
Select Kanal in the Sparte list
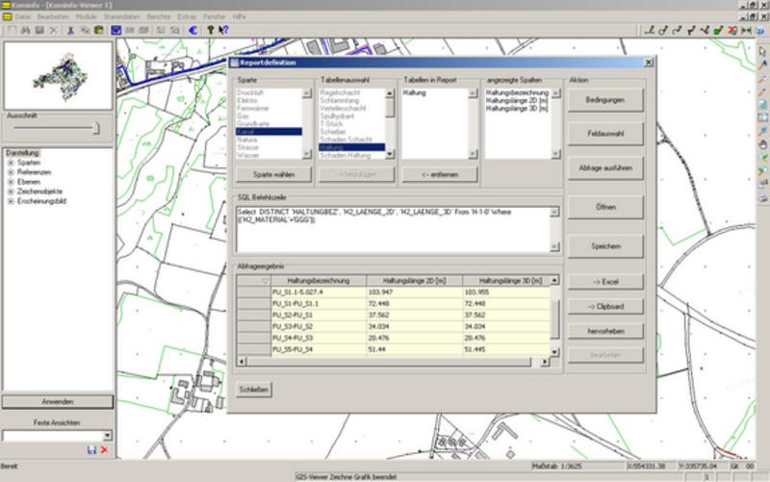click(x=269, y=132)
